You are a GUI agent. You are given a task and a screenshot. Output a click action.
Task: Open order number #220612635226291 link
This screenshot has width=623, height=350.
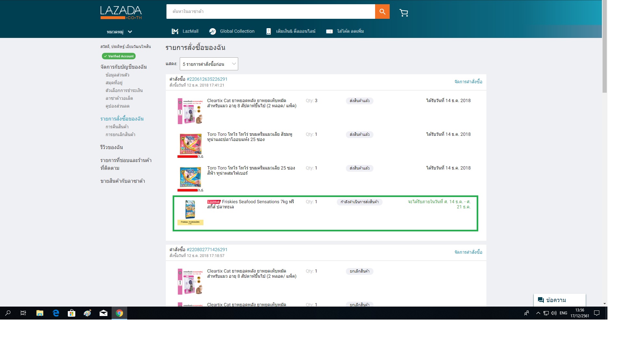[207, 79]
